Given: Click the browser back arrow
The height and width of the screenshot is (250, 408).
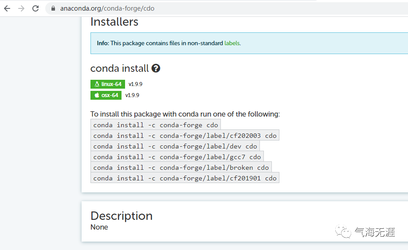Looking at the screenshot, I should (7, 8).
